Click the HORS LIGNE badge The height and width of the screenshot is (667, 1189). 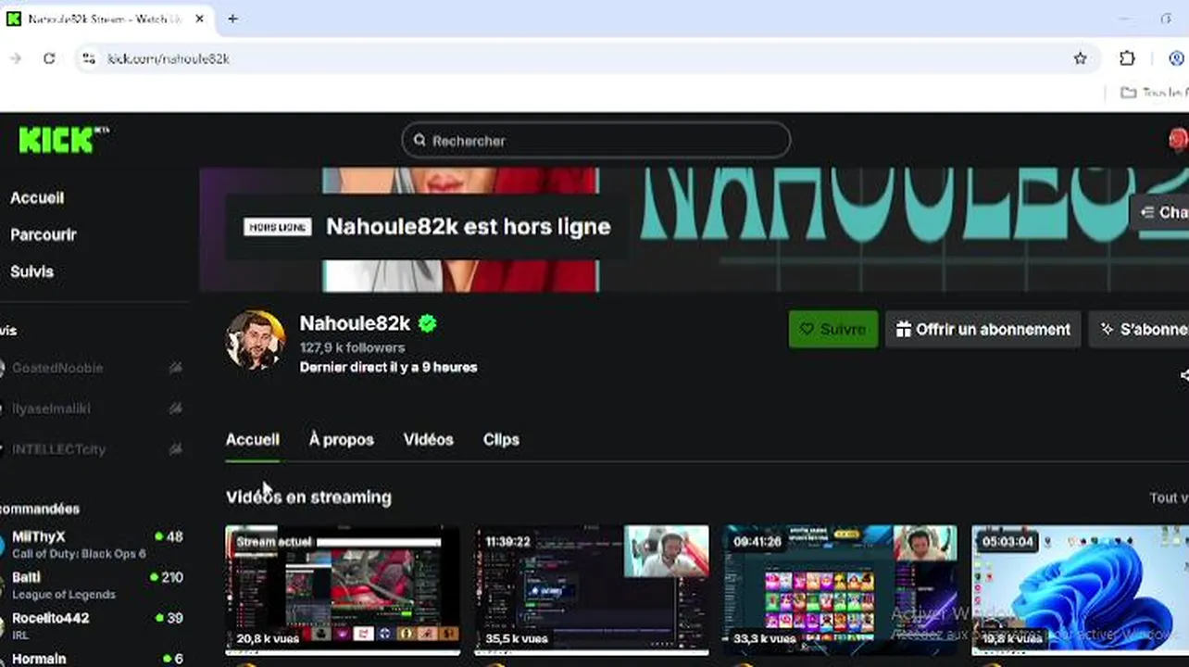(x=278, y=227)
